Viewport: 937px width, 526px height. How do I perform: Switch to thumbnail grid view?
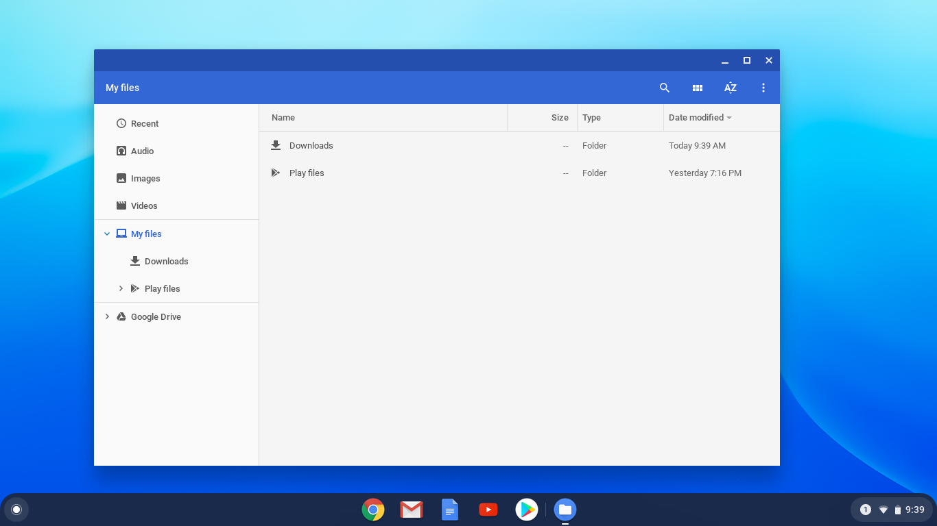698,88
